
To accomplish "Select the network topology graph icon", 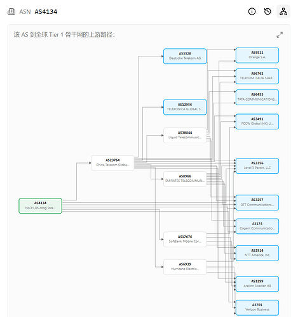I will tap(283, 11).
